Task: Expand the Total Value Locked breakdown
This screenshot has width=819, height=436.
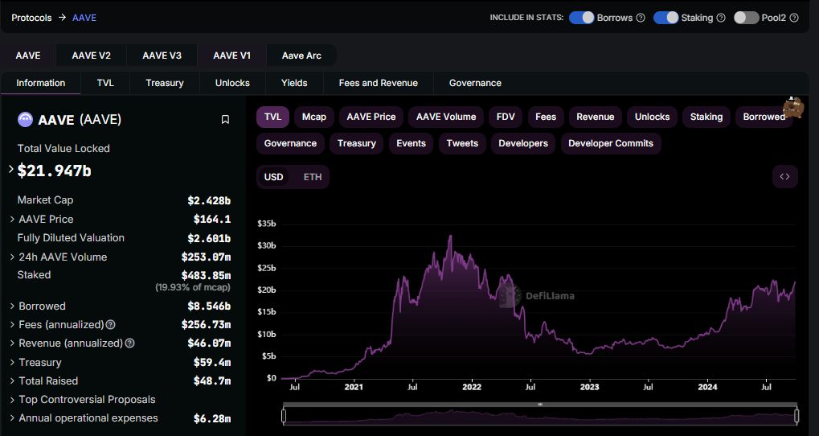Action: [11, 170]
